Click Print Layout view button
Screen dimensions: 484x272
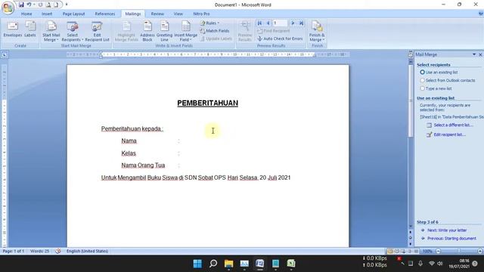tap(390, 251)
